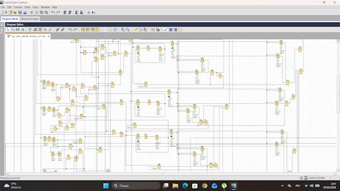Open the Help menu

pos(54,7)
